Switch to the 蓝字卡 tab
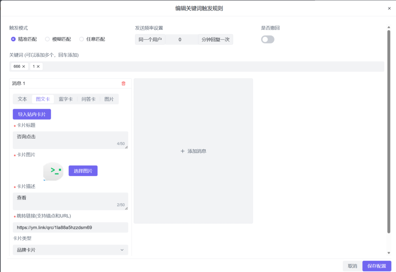Viewport: 396px width, 272px height. (65, 99)
